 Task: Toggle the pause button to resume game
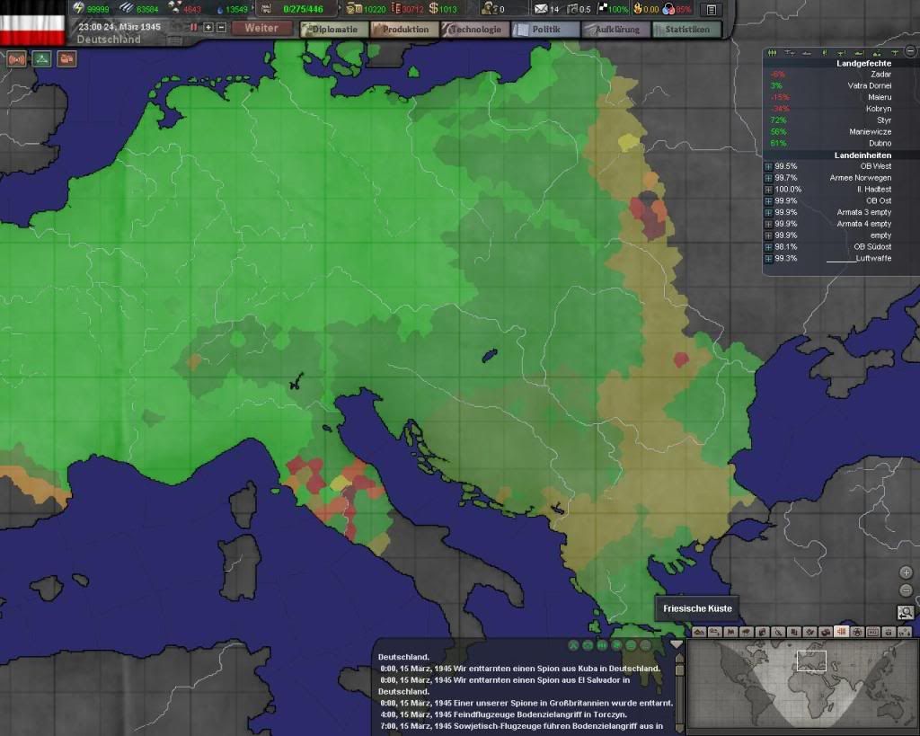(193, 27)
